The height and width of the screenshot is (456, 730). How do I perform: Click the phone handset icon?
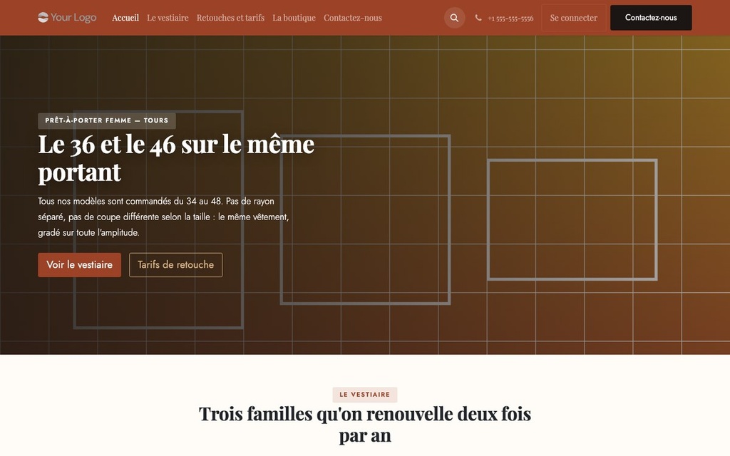point(478,18)
